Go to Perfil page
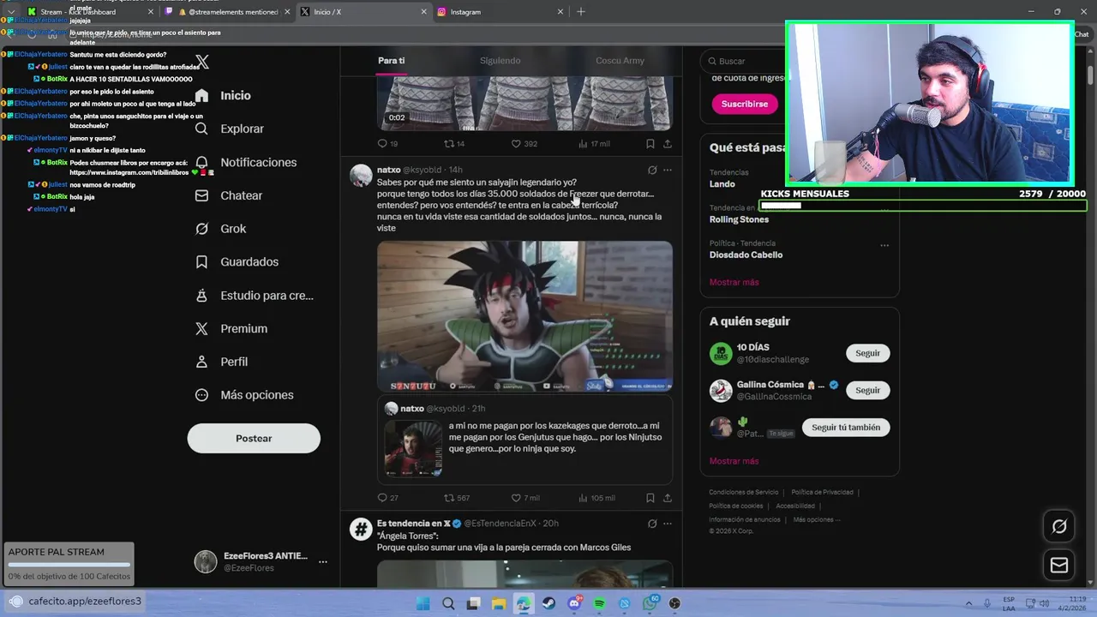 pos(221,362)
